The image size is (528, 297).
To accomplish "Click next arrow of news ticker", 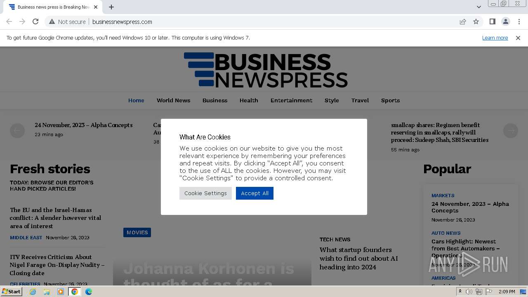I will (511, 131).
